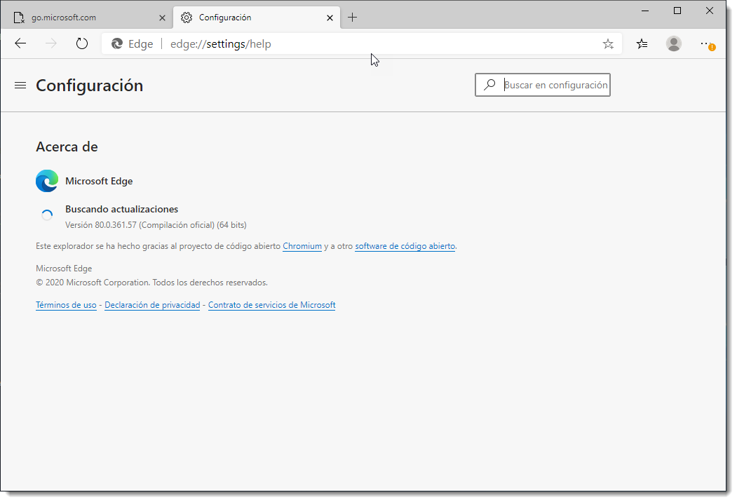Close the go.microsoft.com tab

(x=162, y=18)
